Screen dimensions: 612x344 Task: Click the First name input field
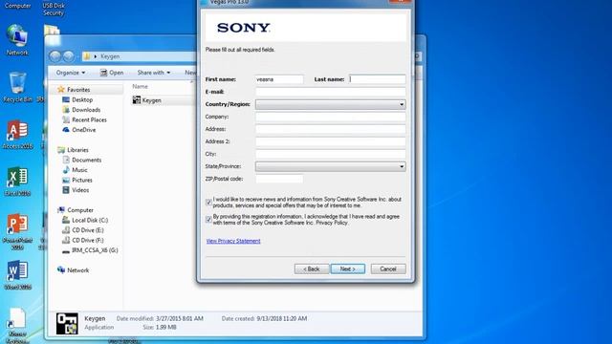pyautogui.click(x=279, y=79)
